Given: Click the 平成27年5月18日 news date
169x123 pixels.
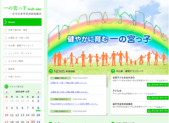Looking at the screenshot, I should pos(79,111).
